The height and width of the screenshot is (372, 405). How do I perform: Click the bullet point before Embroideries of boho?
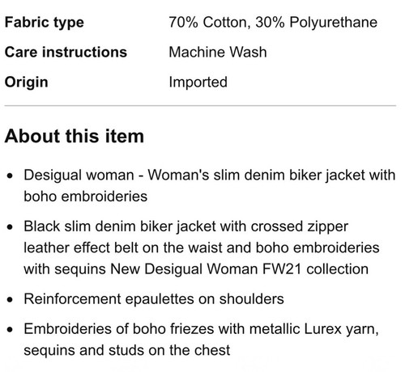point(10,329)
